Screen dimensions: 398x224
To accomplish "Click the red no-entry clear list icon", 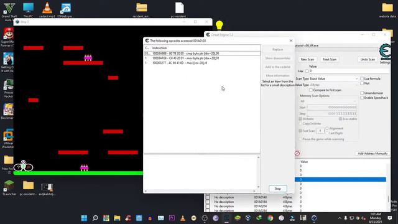I will click(x=297, y=154).
